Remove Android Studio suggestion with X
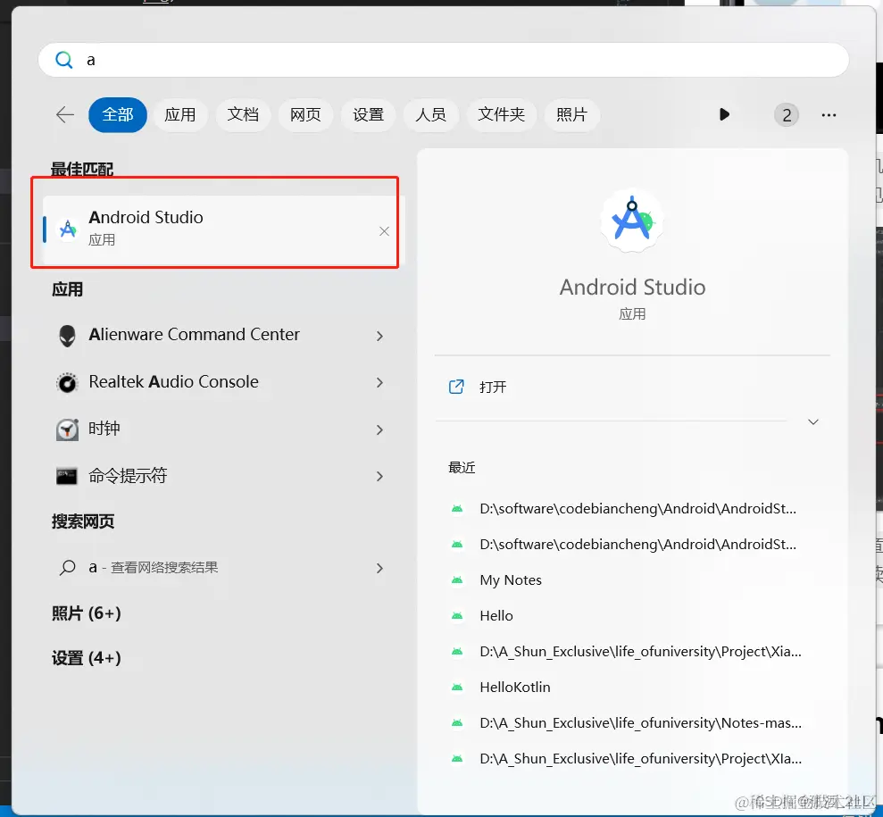This screenshot has height=817, width=883. (x=384, y=231)
